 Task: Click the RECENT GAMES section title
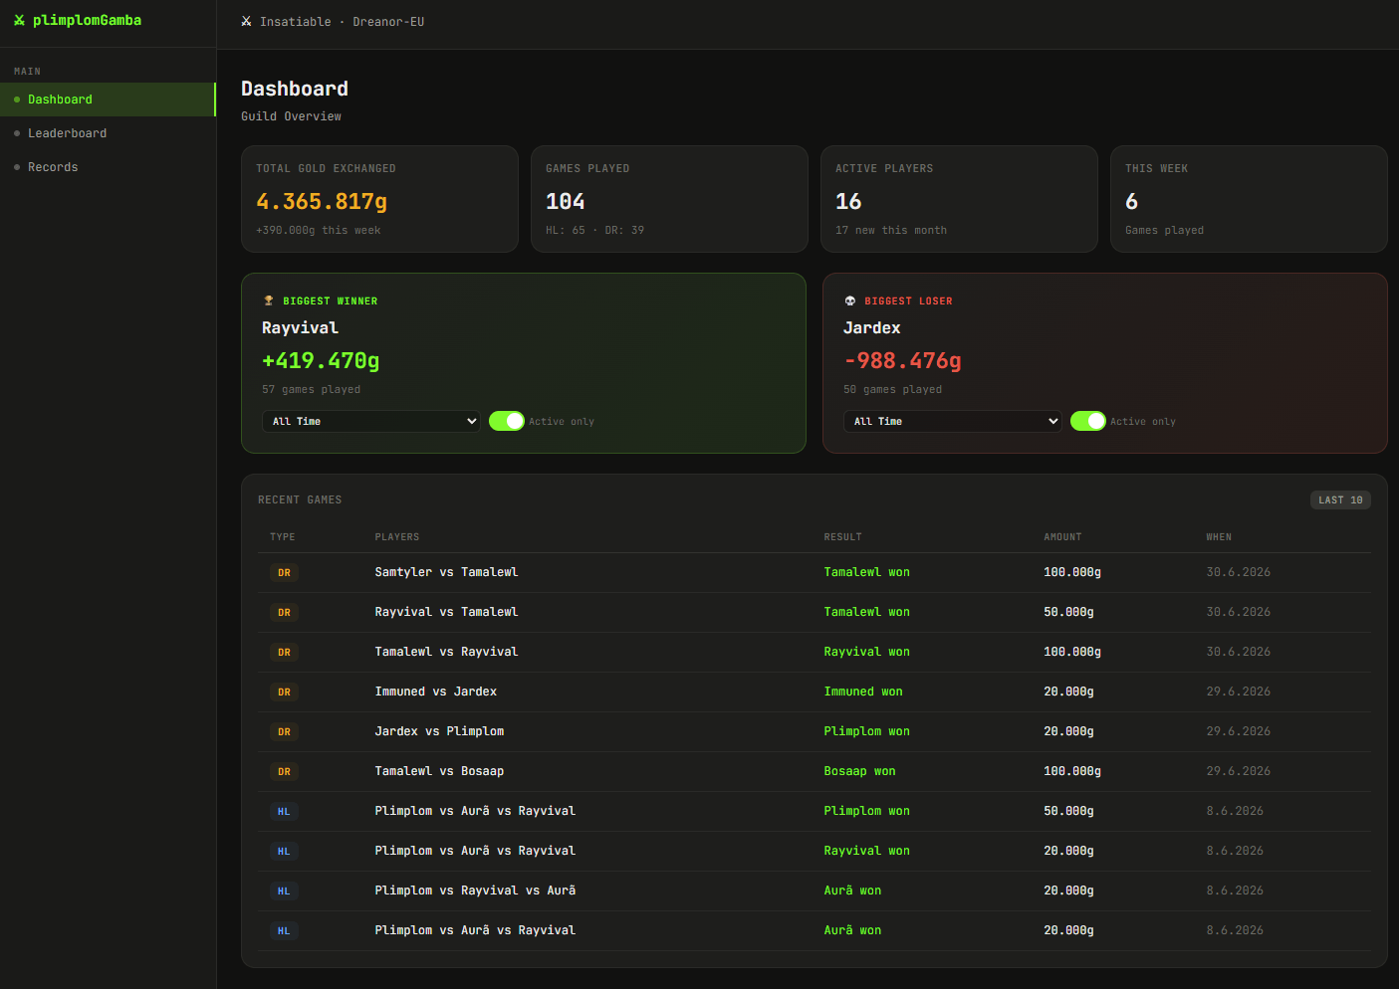point(300,499)
